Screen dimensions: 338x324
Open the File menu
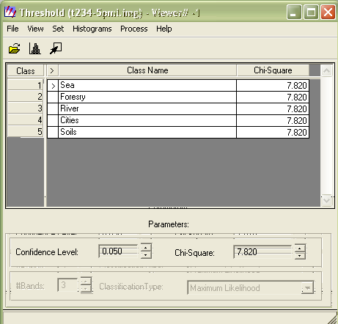point(12,29)
